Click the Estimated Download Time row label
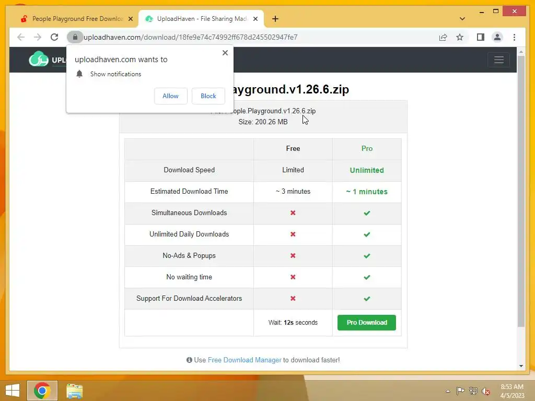 click(189, 191)
